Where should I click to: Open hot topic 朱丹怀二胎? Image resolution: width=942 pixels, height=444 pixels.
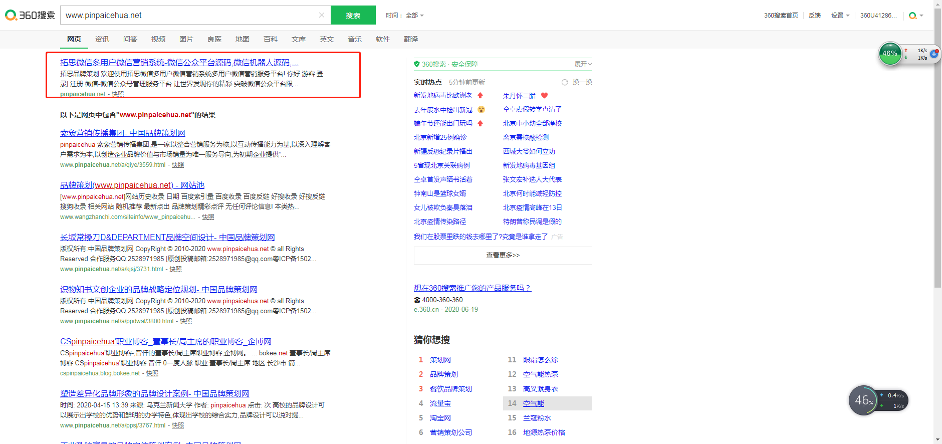[519, 96]
